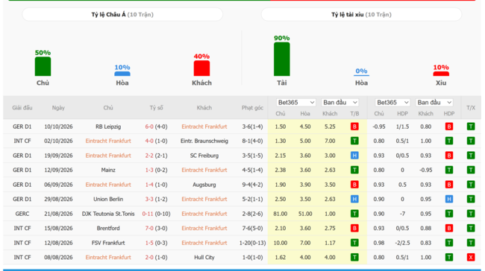Click the GERC league label
This screenshot has height=271, width=485.
click(22, 214)
